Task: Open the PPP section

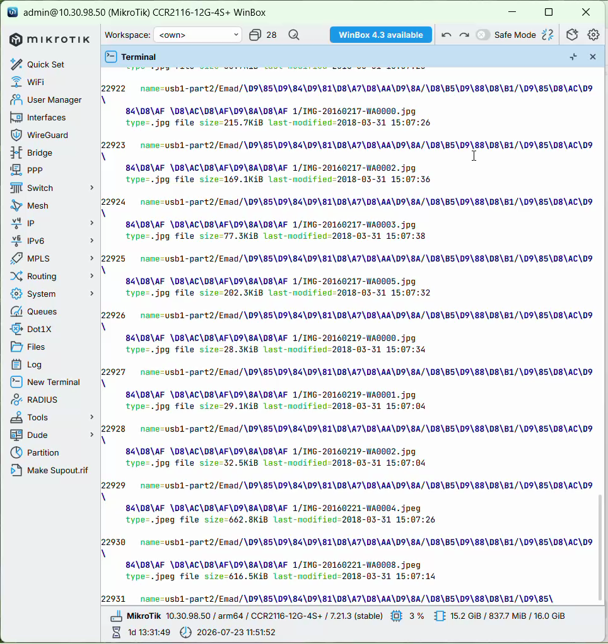Action: [x=35, y=170]
